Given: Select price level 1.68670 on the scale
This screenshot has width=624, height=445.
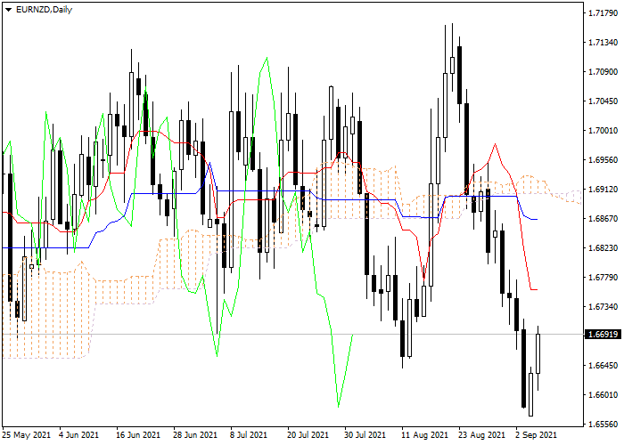Looking at the screenshot, I should 603,219.
